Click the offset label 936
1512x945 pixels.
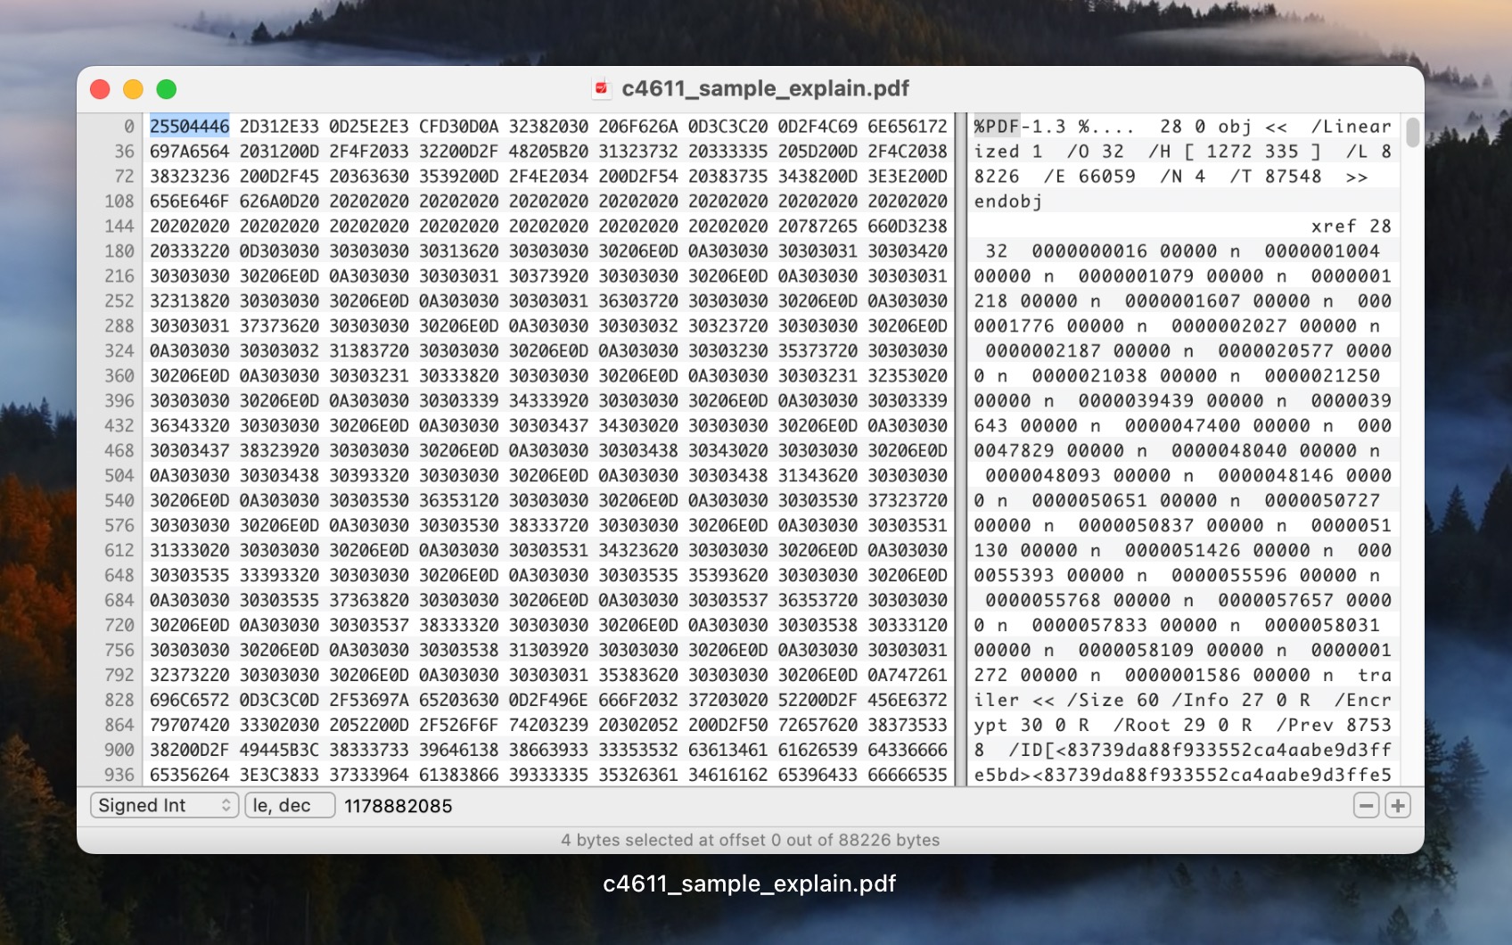click(x=119, y=776)
